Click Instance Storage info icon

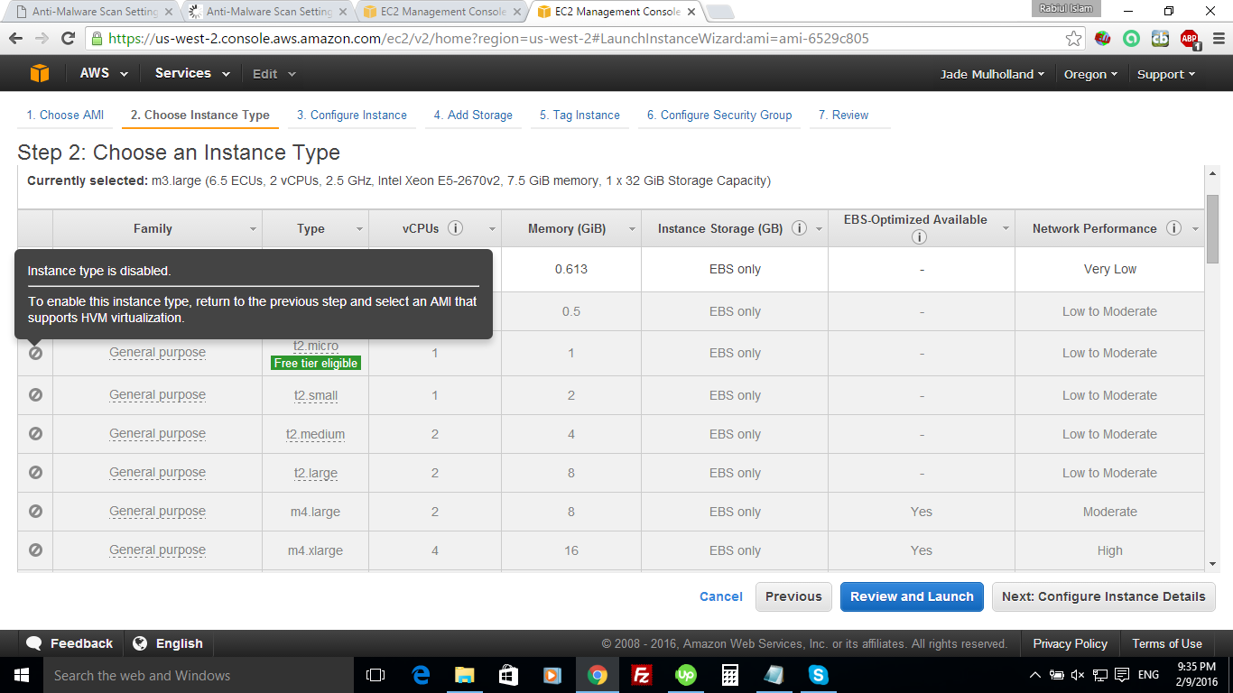799,228
